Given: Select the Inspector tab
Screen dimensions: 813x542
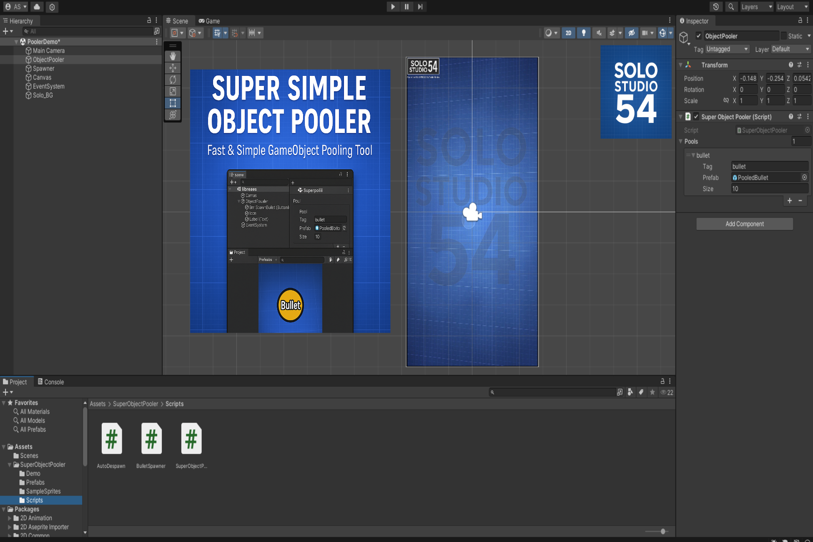Looking at the screenshot, I should point(694,21).
